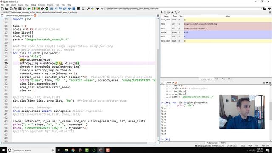
Task: Go up to the parent directory
Action: pyautogui.click(x=269, y=8)
